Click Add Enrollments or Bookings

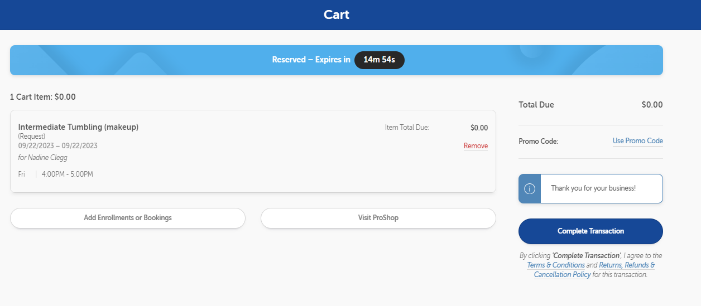coord(128,218)
